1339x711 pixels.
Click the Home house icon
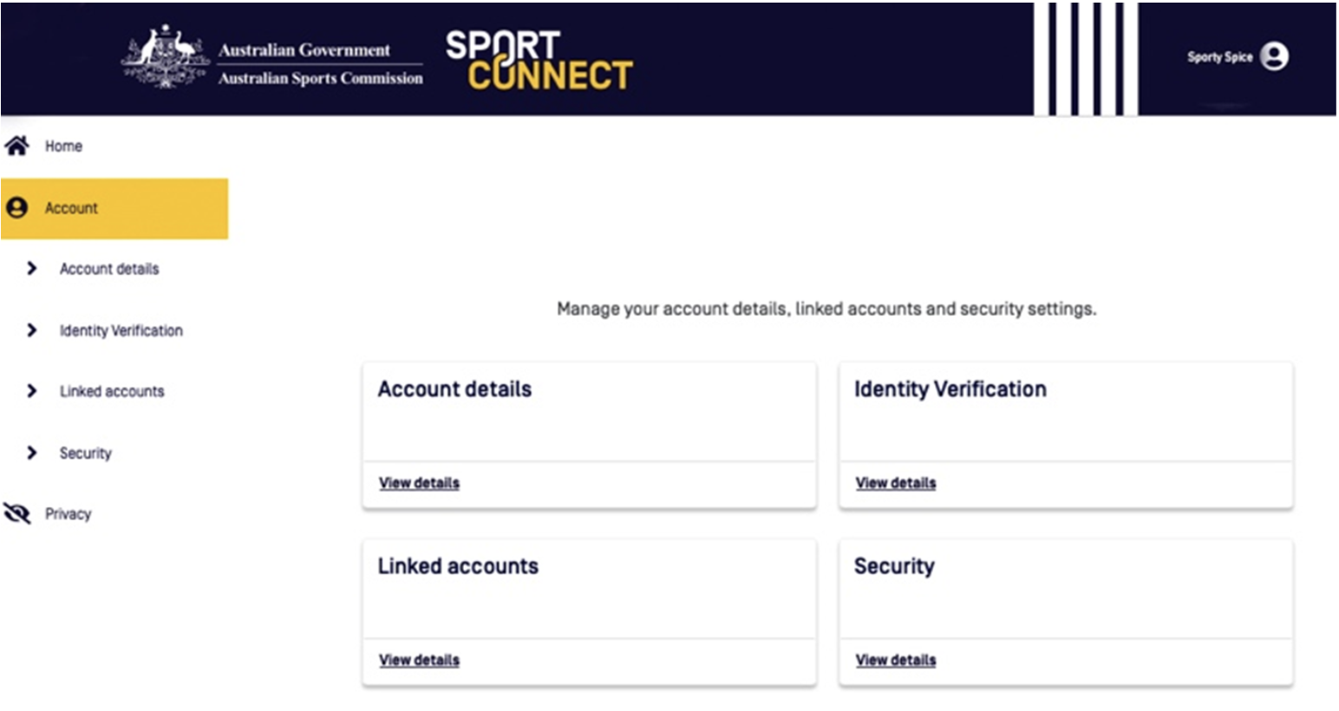coord(17,146)
